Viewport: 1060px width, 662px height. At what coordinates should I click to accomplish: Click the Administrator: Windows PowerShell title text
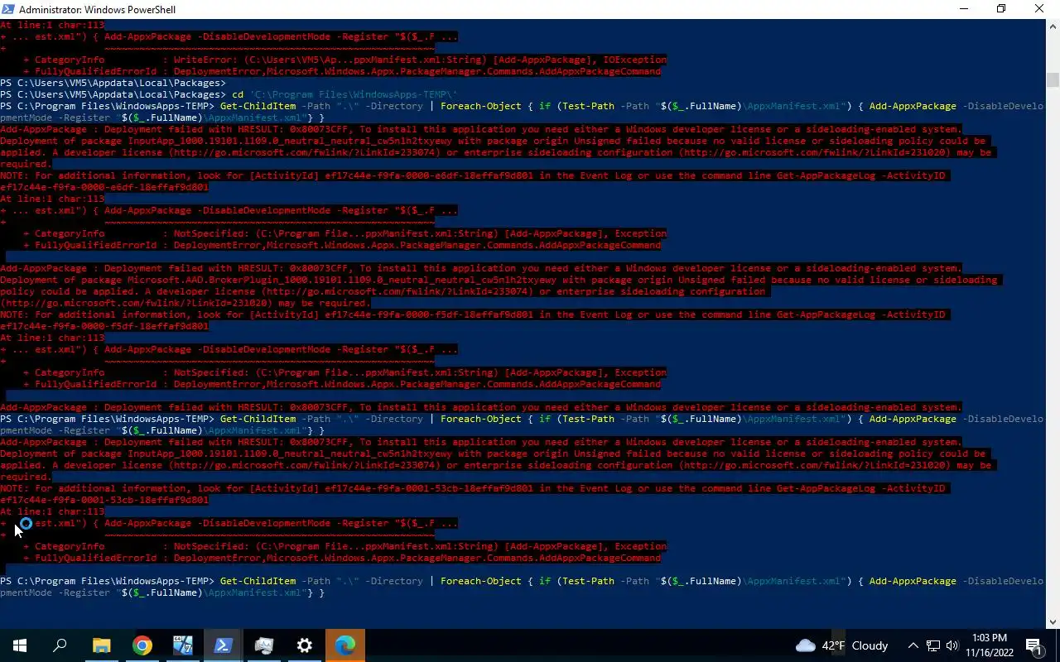click(x=97, y=10)
